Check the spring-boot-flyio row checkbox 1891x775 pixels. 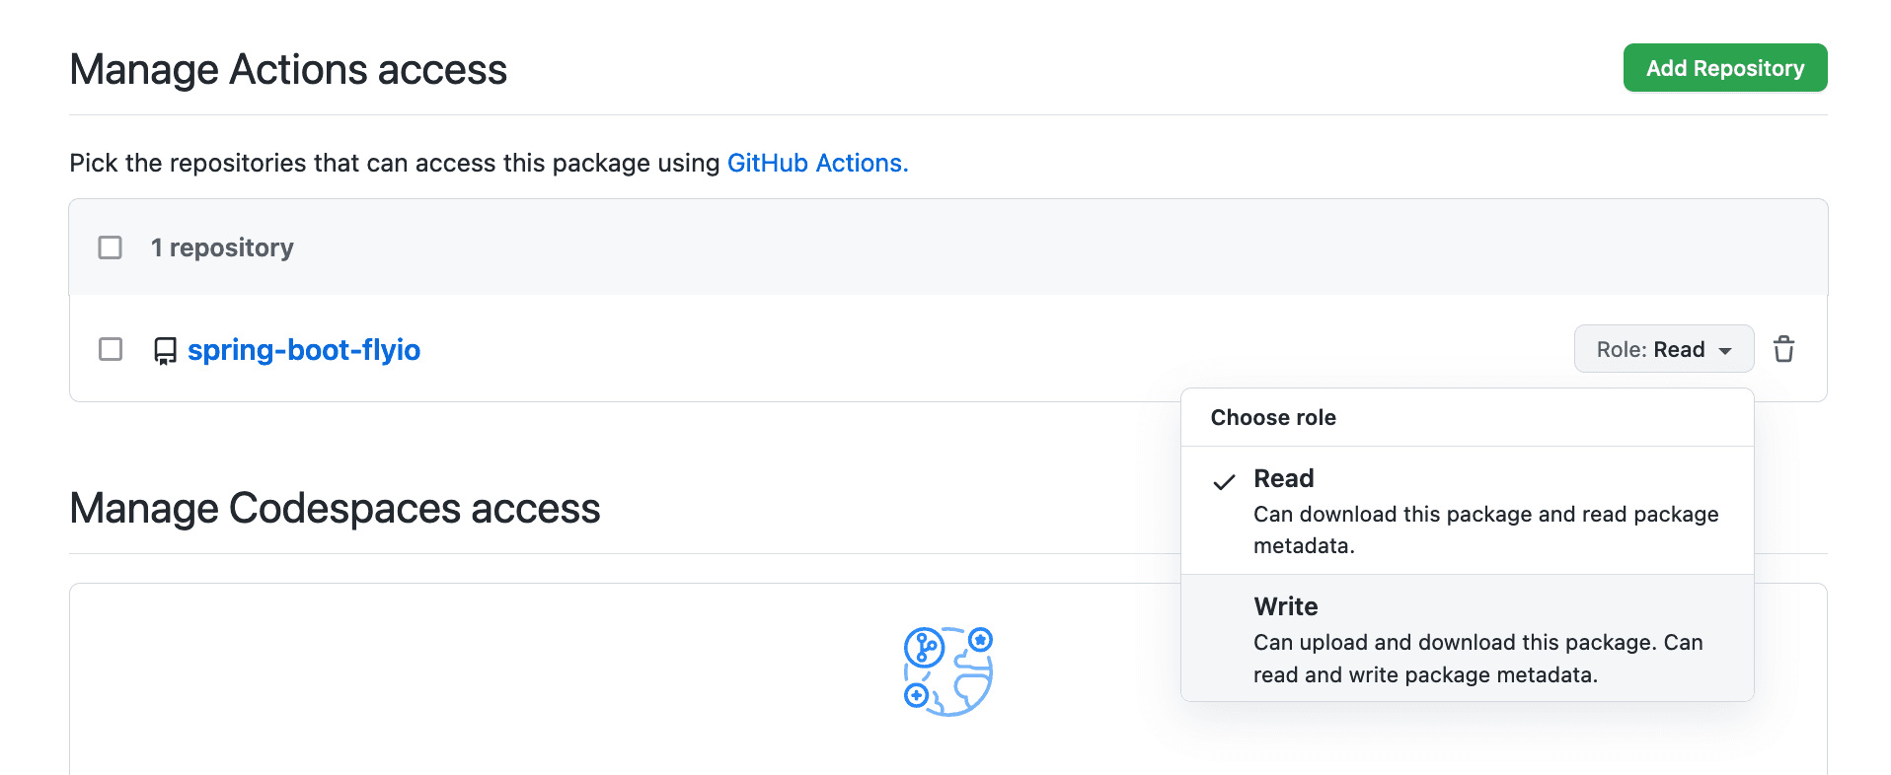pos(111,349)
